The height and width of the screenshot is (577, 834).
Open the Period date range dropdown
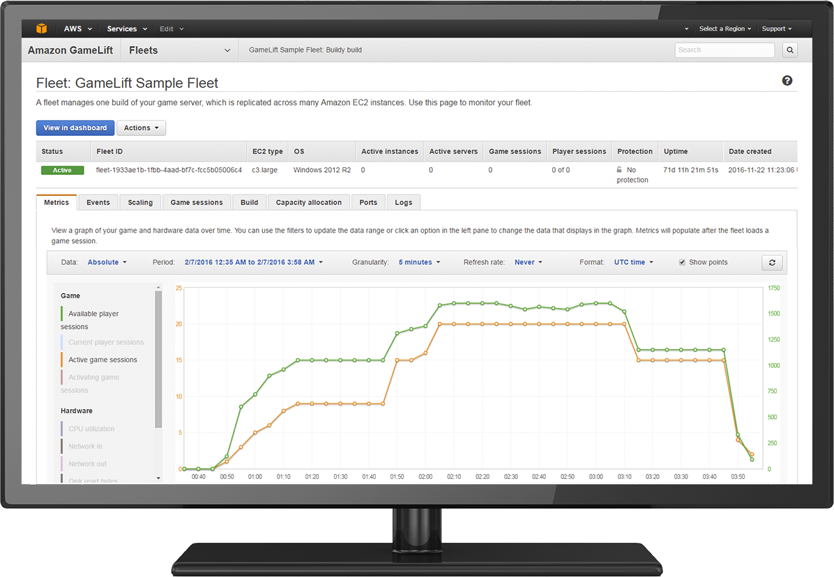point(254,262)
